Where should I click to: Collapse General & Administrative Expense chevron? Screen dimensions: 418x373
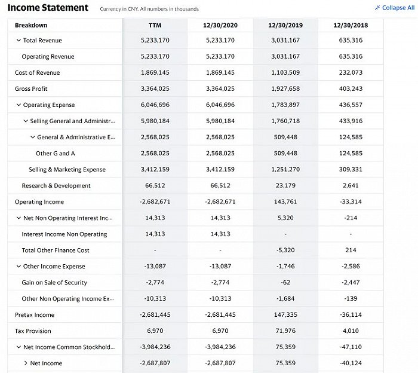point(32,137)
